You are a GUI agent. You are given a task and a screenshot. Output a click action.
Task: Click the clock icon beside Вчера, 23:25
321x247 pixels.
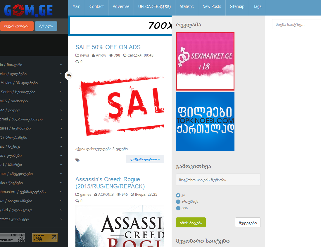point(132,194)
